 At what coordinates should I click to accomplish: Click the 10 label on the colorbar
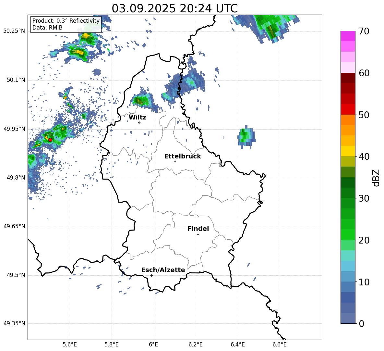point(364,282)
